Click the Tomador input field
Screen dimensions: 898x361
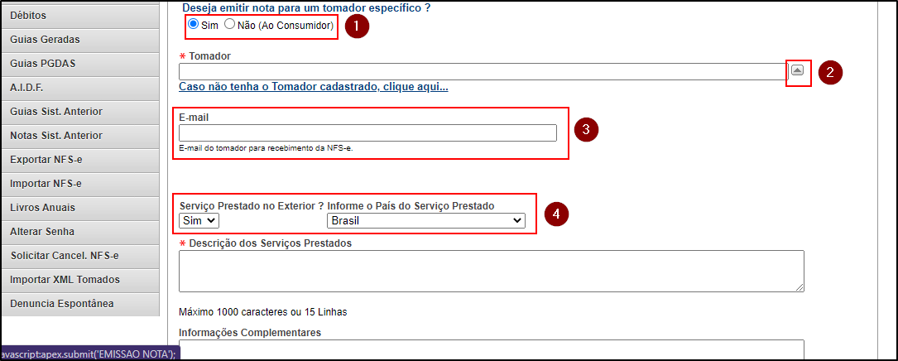coord(480,72)
